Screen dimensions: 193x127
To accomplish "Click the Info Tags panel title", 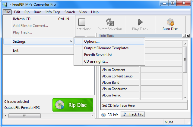I will (x=107, y=36).
